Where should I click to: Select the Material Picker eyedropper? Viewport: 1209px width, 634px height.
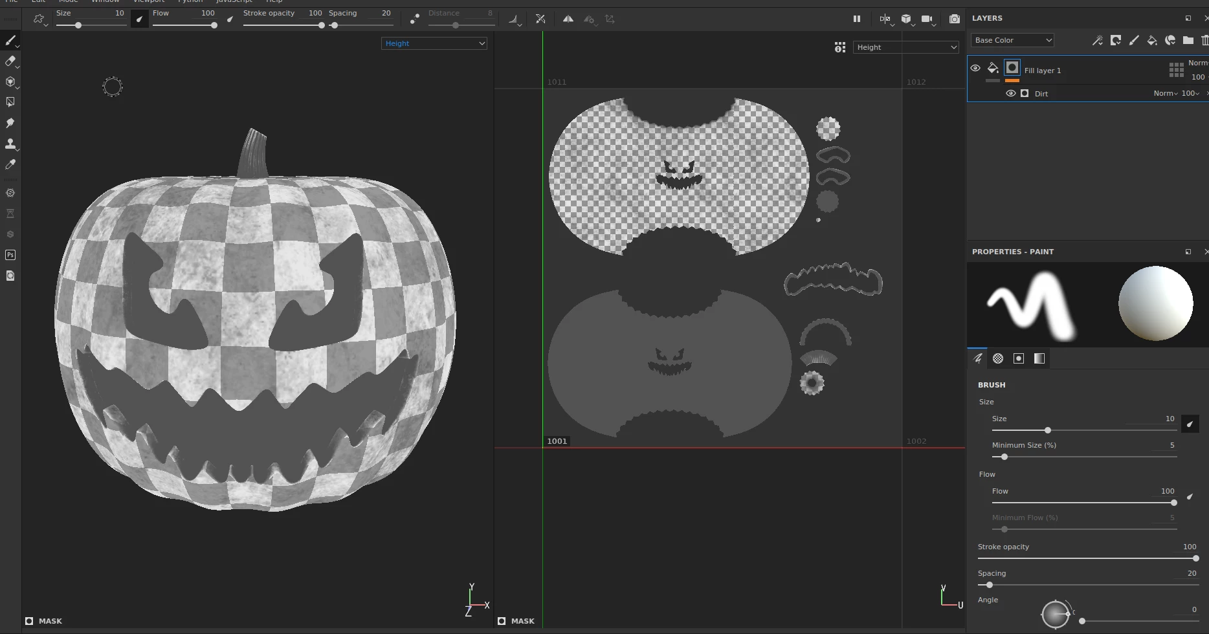tap(10, 164)
